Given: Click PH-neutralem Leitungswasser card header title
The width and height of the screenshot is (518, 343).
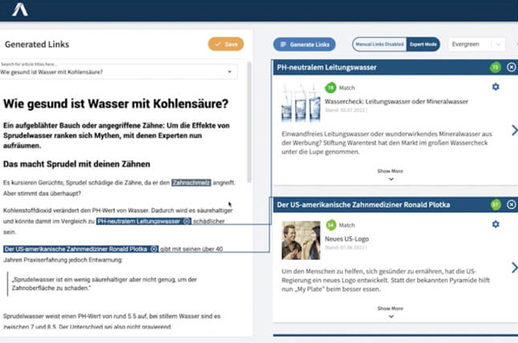Looking at the screenshot, I should point(326,67).
